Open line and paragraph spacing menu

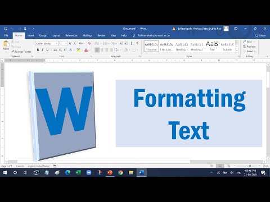(x=118, y=50)
